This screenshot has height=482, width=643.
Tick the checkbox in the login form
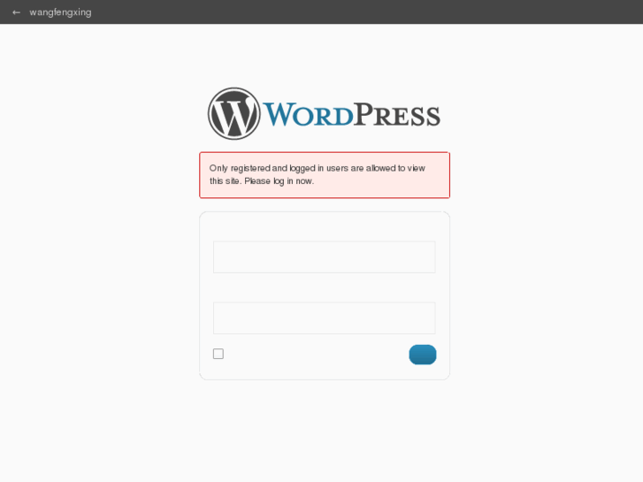point(218,354)
